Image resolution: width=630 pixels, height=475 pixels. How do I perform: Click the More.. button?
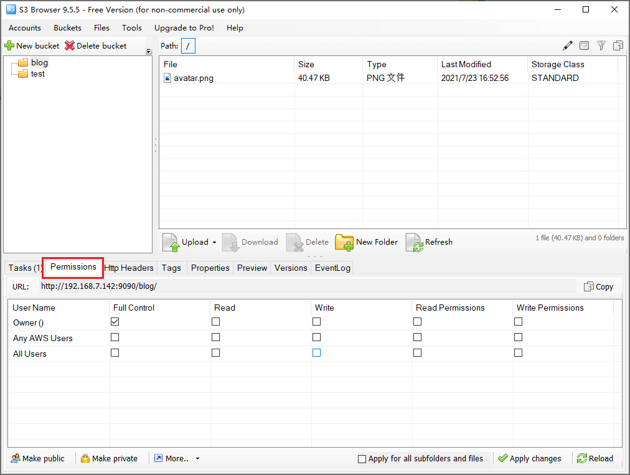(172, 459)
